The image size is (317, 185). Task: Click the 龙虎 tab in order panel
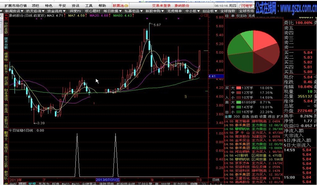[252, 16]
